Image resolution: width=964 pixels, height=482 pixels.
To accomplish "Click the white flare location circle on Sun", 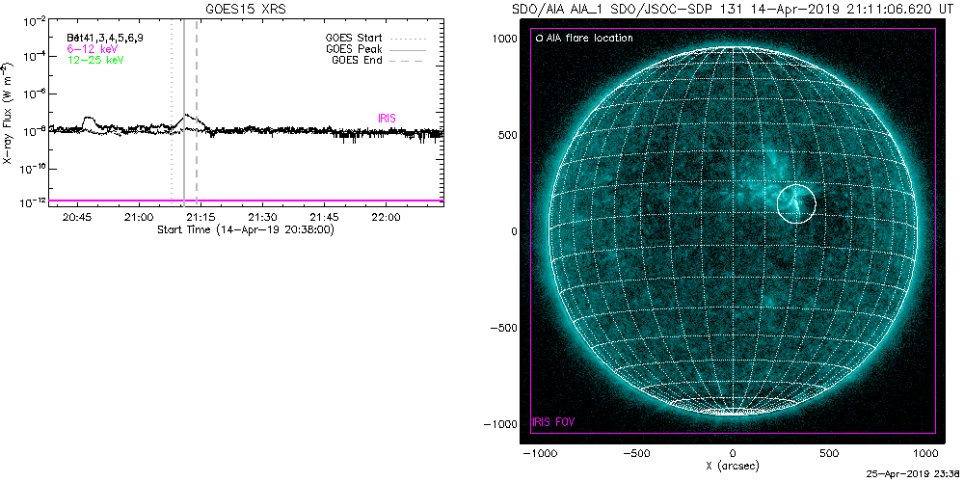I will tap(797, 203).
